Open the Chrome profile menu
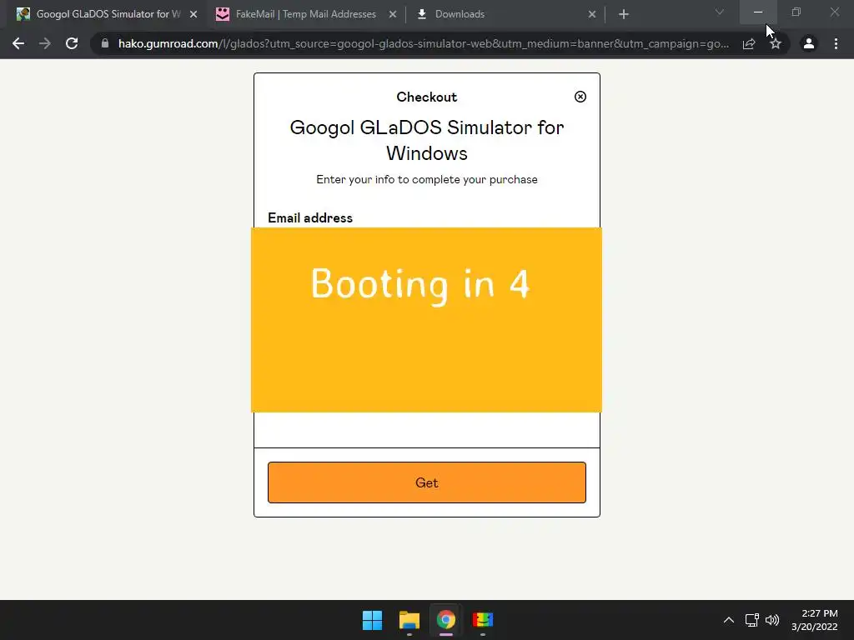Screen dimensions: 854x640 coord(809,43)
